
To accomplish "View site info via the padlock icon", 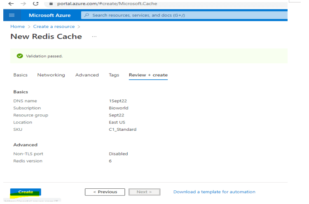I will coord(51,4).
